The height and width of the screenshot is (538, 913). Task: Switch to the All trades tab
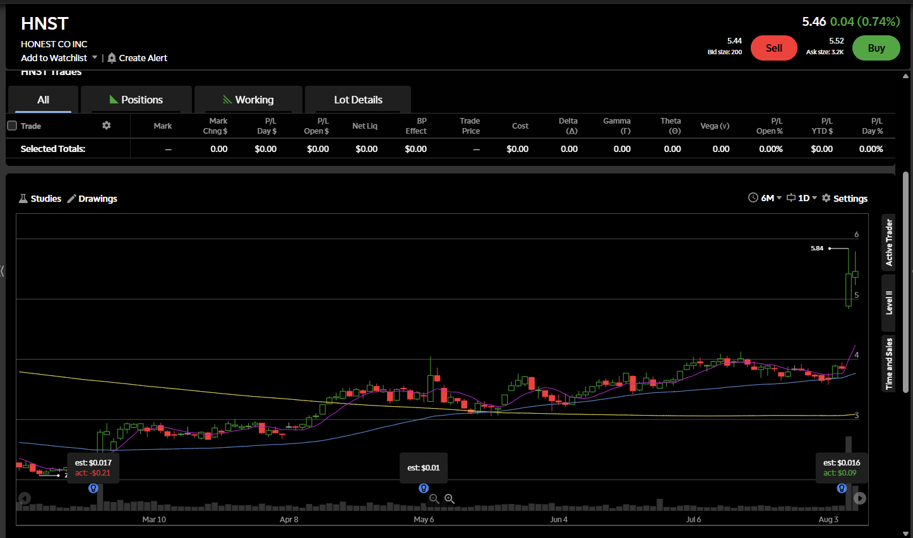[x=43, y=100]
